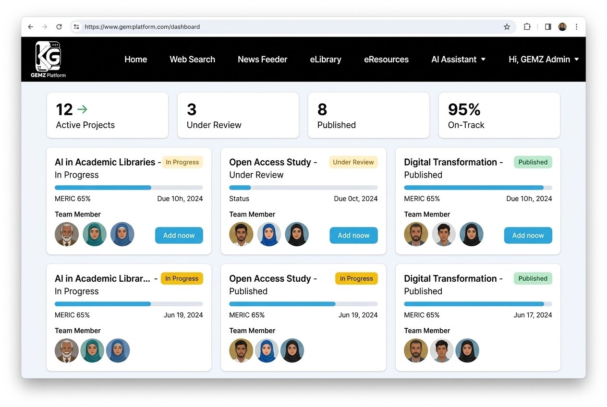
Task: Click 'Status' label in Open Access Study card
Action: tap(239, 199)
